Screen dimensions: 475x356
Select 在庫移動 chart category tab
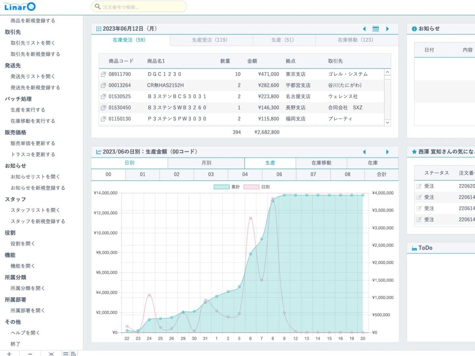321,163
